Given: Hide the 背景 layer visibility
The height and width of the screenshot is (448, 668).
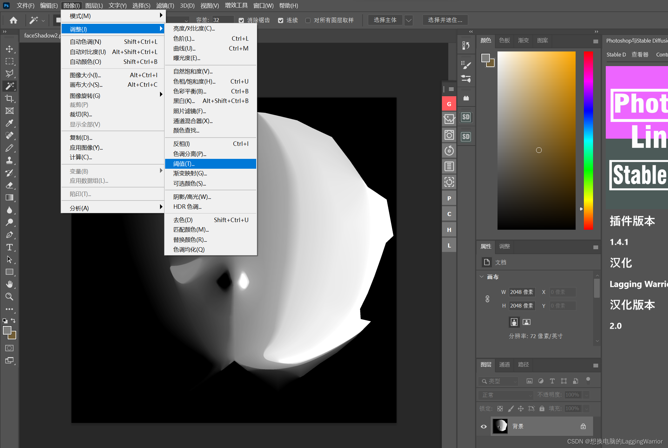Looking at the screenshot, I should coord(483,426).
